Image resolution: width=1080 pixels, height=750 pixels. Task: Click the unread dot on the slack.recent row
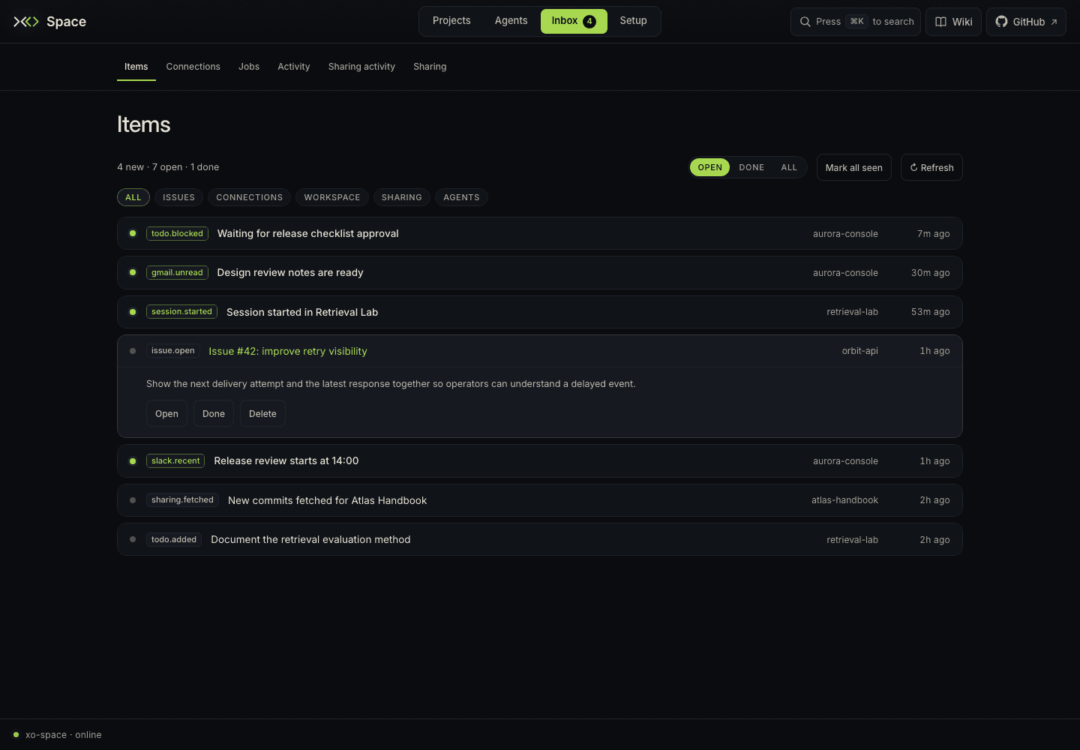coord(133,461)
